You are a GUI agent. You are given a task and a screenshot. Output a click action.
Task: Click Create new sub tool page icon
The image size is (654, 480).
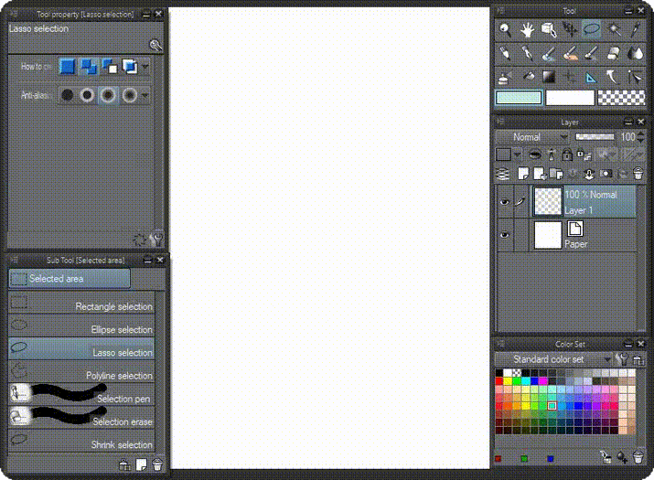pyautogui.click(x=141, y=464)
